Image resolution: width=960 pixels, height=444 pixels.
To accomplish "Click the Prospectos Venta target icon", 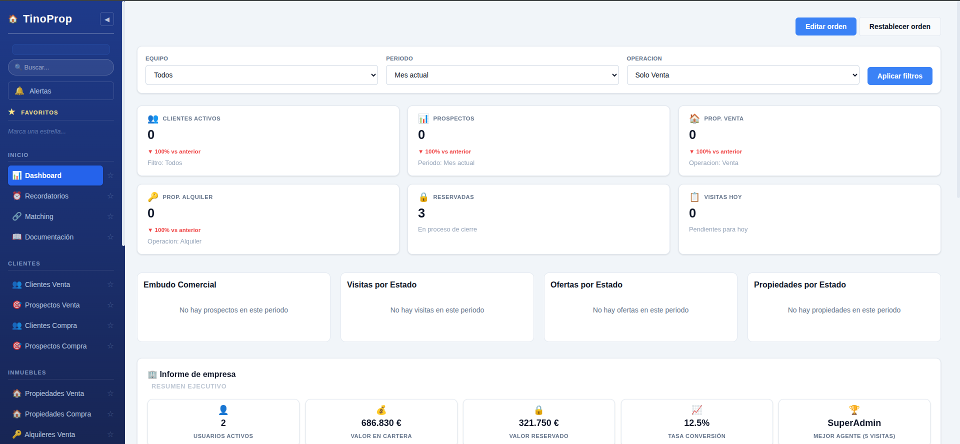I will (x=17, y=305).
